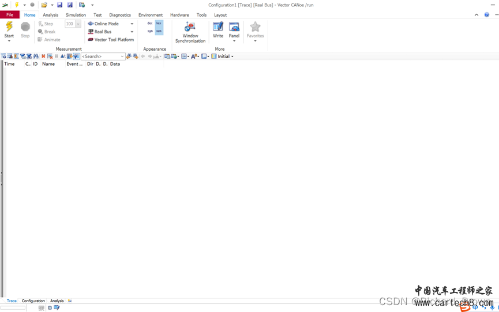Click the Favorites star icon
The height and width of the screenshot is (312, 499).
pyautogui.click(x=255, y=27)
